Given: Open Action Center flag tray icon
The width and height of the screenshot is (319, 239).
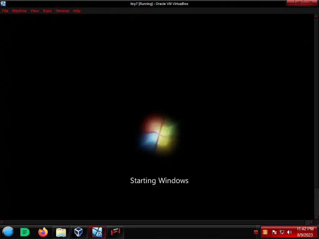Looking at the screenshot, I should (x=274, y=232).
